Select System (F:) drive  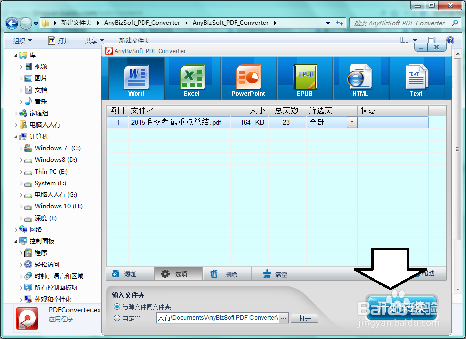50,183
